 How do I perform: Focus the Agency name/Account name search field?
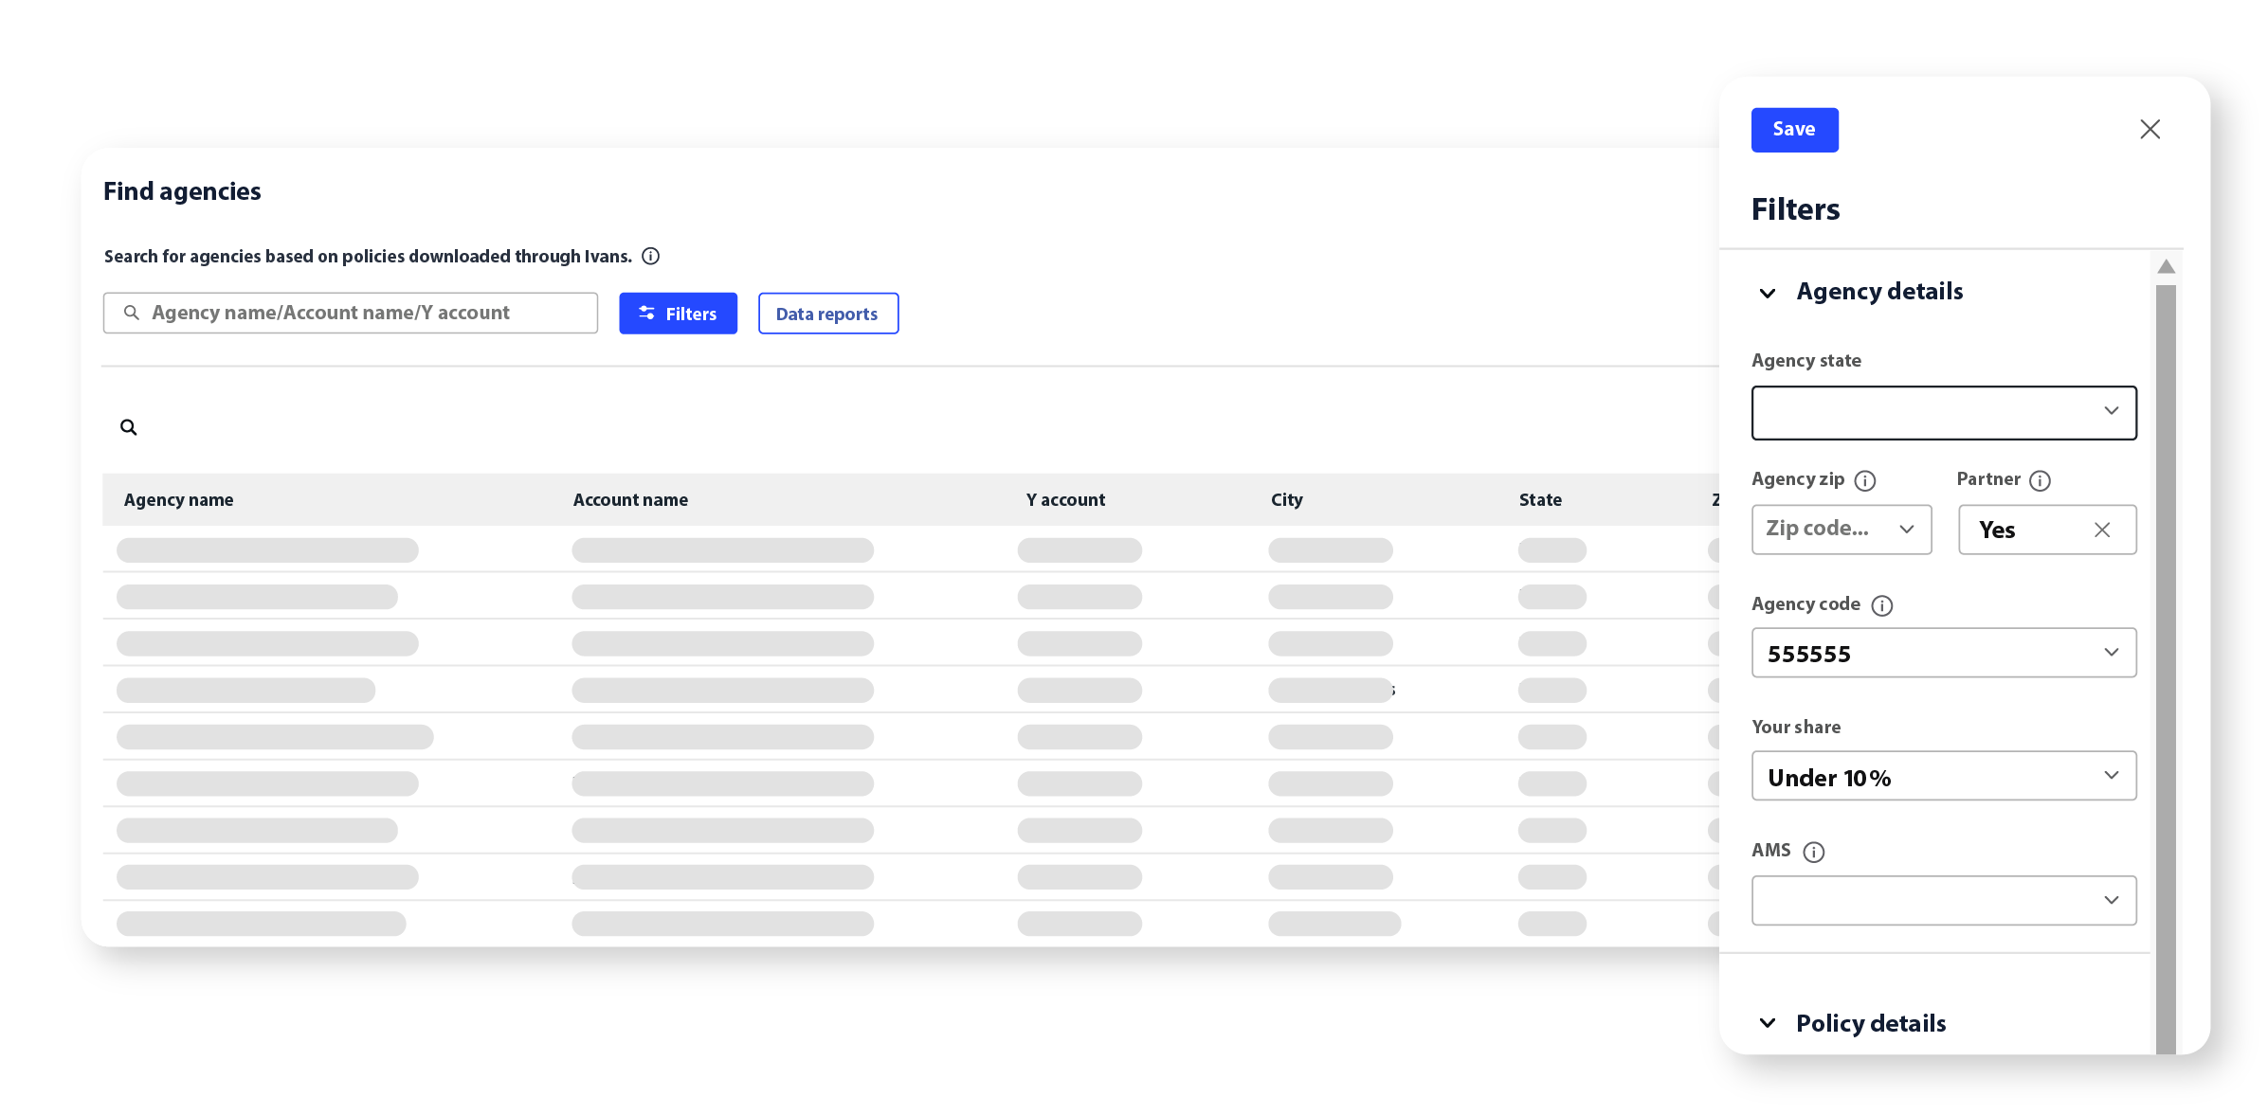(x=350, y=313)
